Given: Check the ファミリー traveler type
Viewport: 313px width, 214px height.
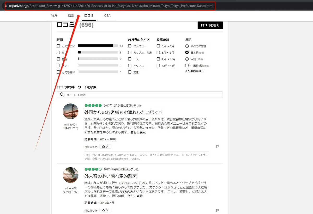Looking at the screenshot, I should (130, 46).
